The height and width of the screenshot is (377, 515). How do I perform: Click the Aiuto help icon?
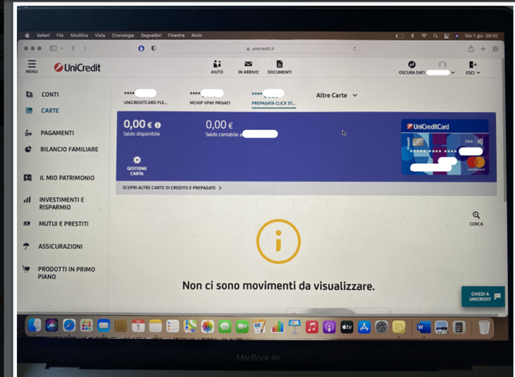point(216,65)
